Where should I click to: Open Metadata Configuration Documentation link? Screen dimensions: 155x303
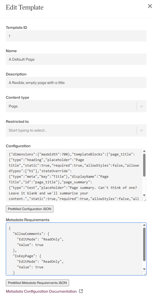click(41, 291)
